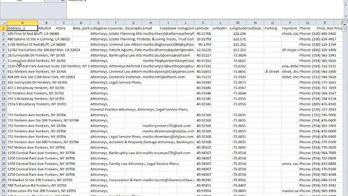Click the Address_1 header cell
The height and width of the screenshot is (196, 348).
(22, 28)
